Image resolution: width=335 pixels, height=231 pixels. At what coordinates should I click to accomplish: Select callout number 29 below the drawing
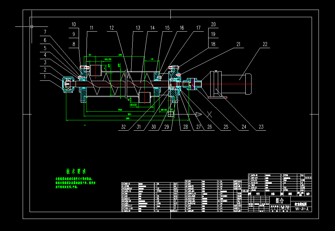coord(167,127)
